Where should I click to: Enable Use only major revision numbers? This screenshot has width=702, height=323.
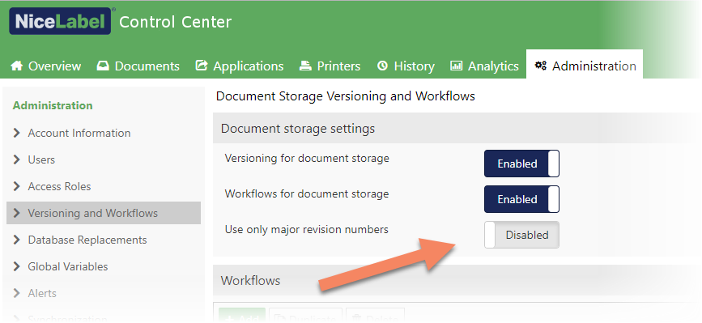[521, 235]
